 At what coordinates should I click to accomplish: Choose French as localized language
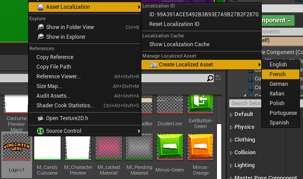(281, 74)
